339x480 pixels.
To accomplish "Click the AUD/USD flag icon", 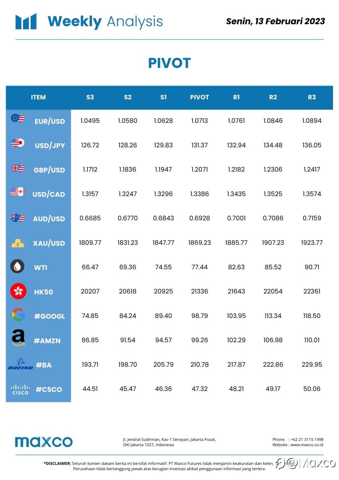I will [18, 217].
